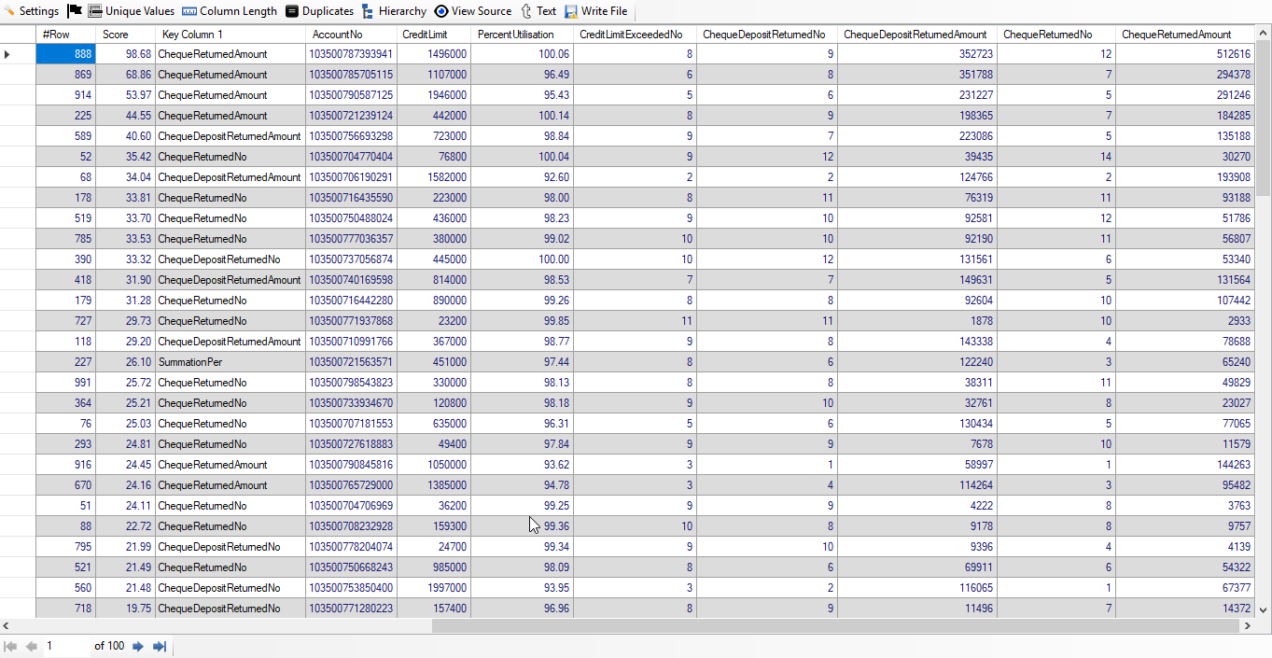Click the row selector arrow for first row
Image resolution: width=1272 pixels, height=658 pixels.
click(8, 54)
